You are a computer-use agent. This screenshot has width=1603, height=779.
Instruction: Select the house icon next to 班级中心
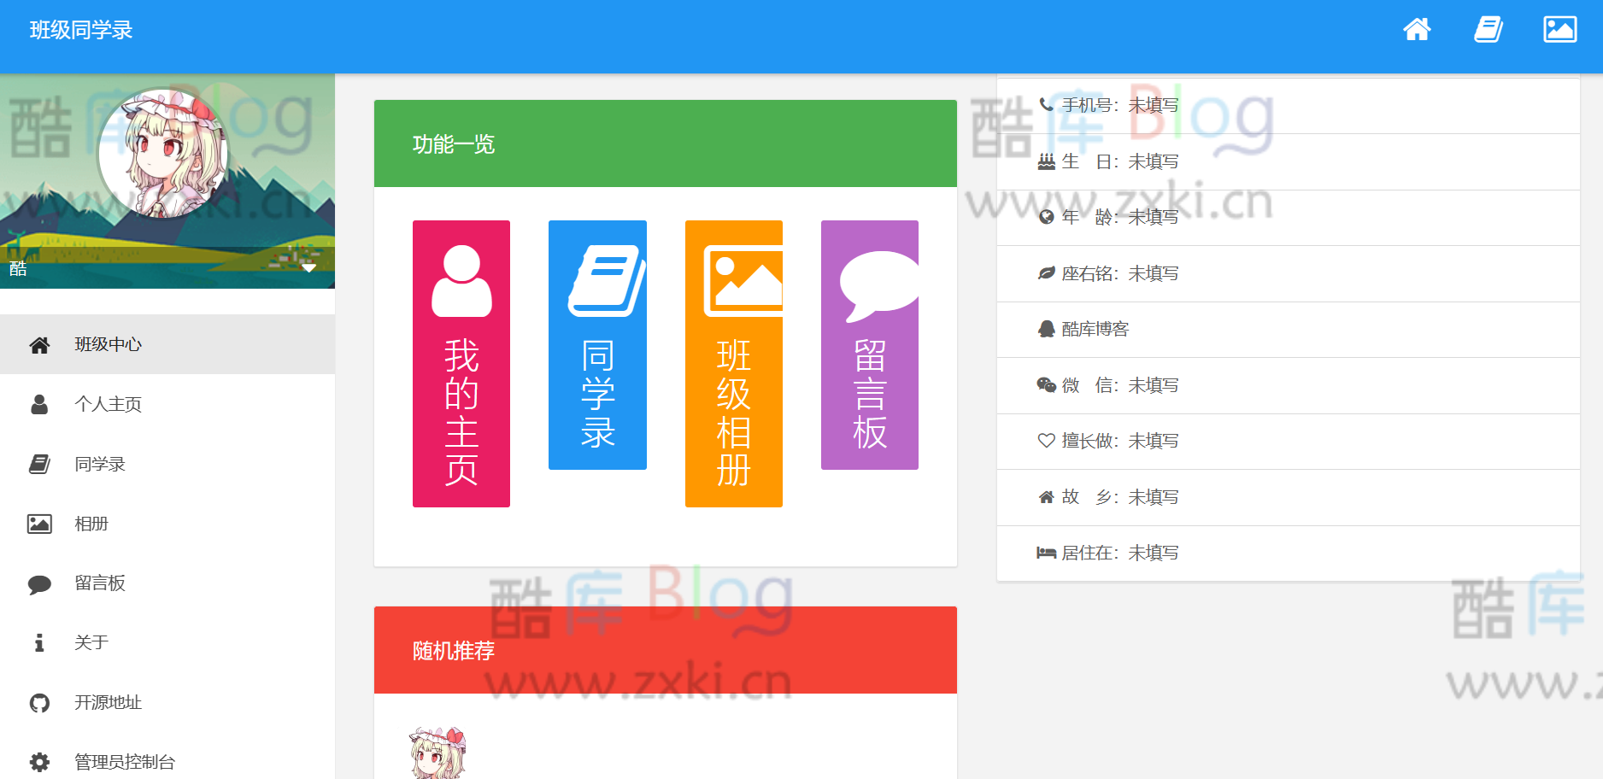[x=39, y=344]
